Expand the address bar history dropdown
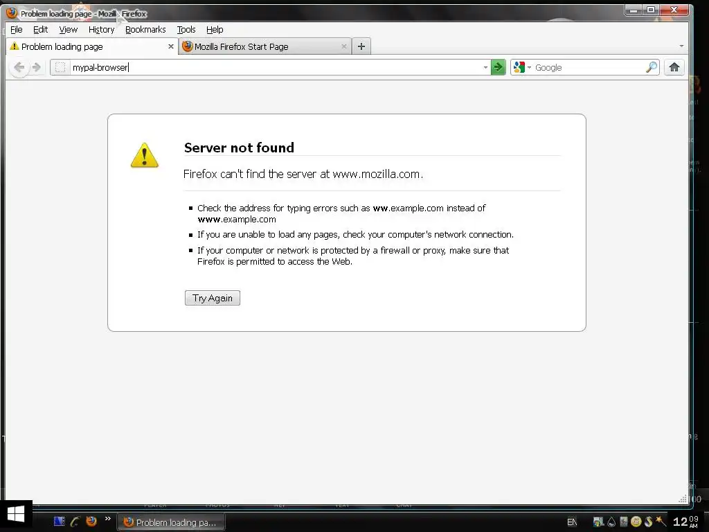The height and width of the screenshot is (532, 709). point(485,67)
